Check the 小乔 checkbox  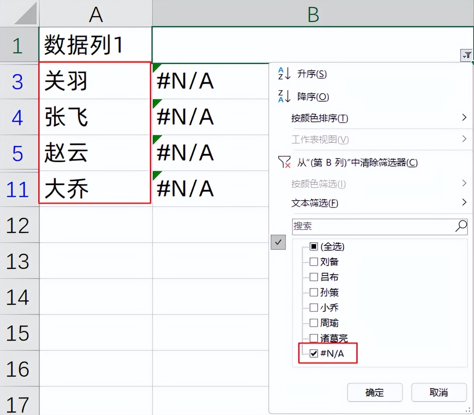coord(314,308)
